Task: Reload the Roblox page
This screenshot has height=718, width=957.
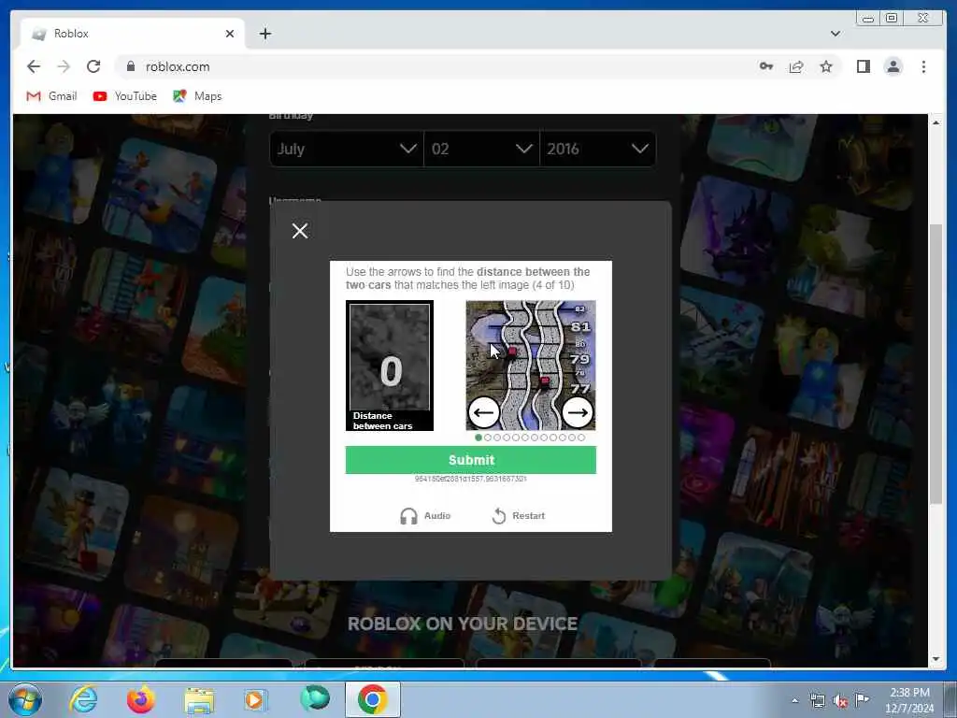Action: 93,66
